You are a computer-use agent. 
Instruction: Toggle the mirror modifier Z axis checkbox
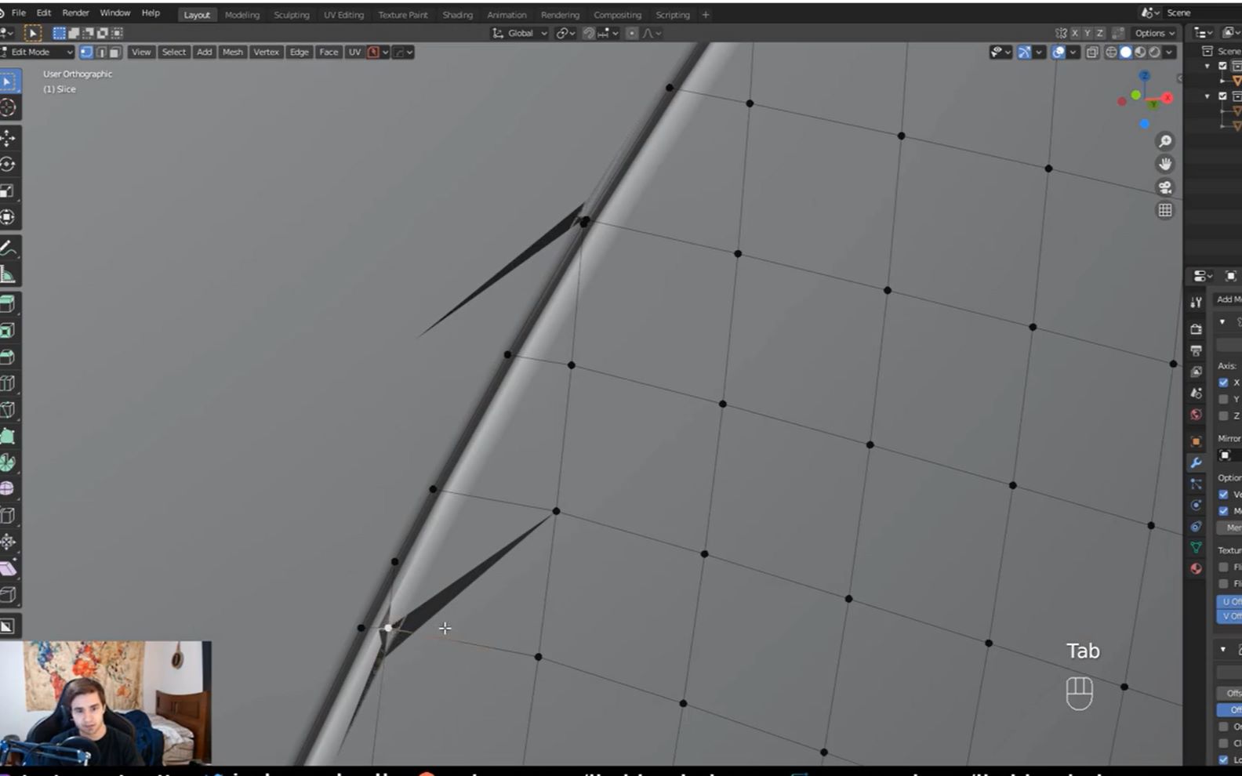(1223, 415)
